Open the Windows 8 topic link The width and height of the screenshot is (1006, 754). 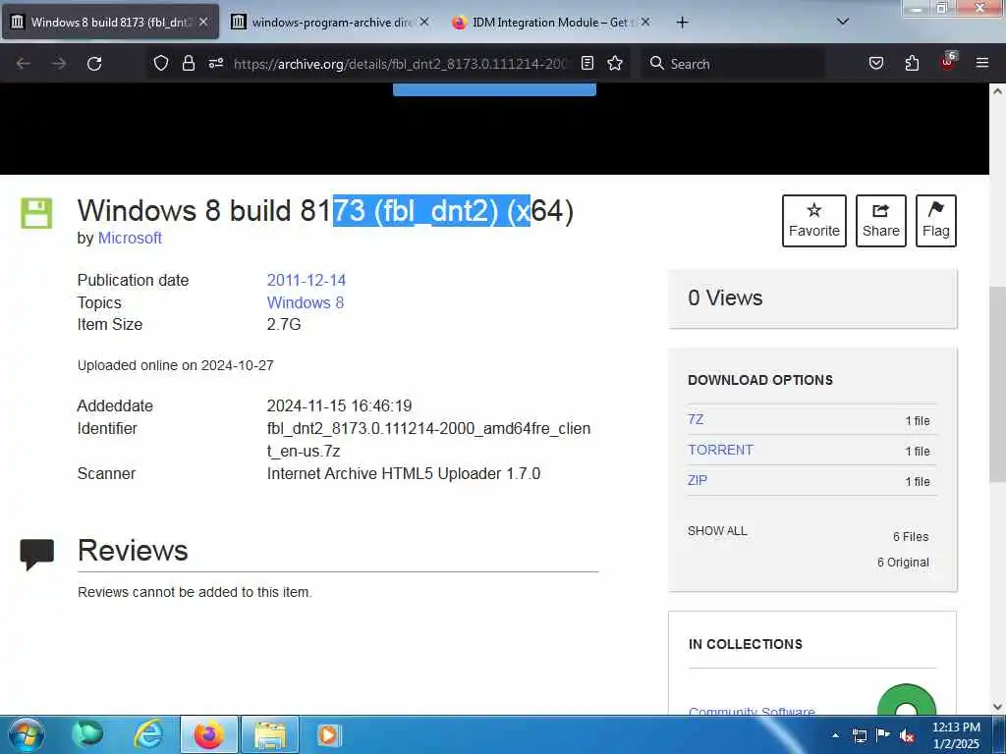[x=306, y=302]
